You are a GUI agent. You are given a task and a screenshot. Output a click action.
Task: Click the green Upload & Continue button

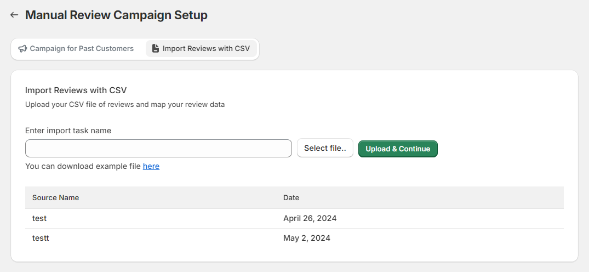(398, 149)
